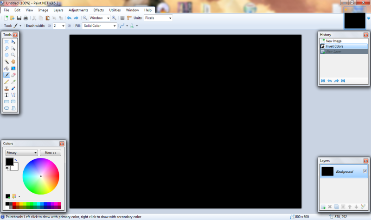Select the Line/Curve tool
371x220 pixels.
(13, 95)
